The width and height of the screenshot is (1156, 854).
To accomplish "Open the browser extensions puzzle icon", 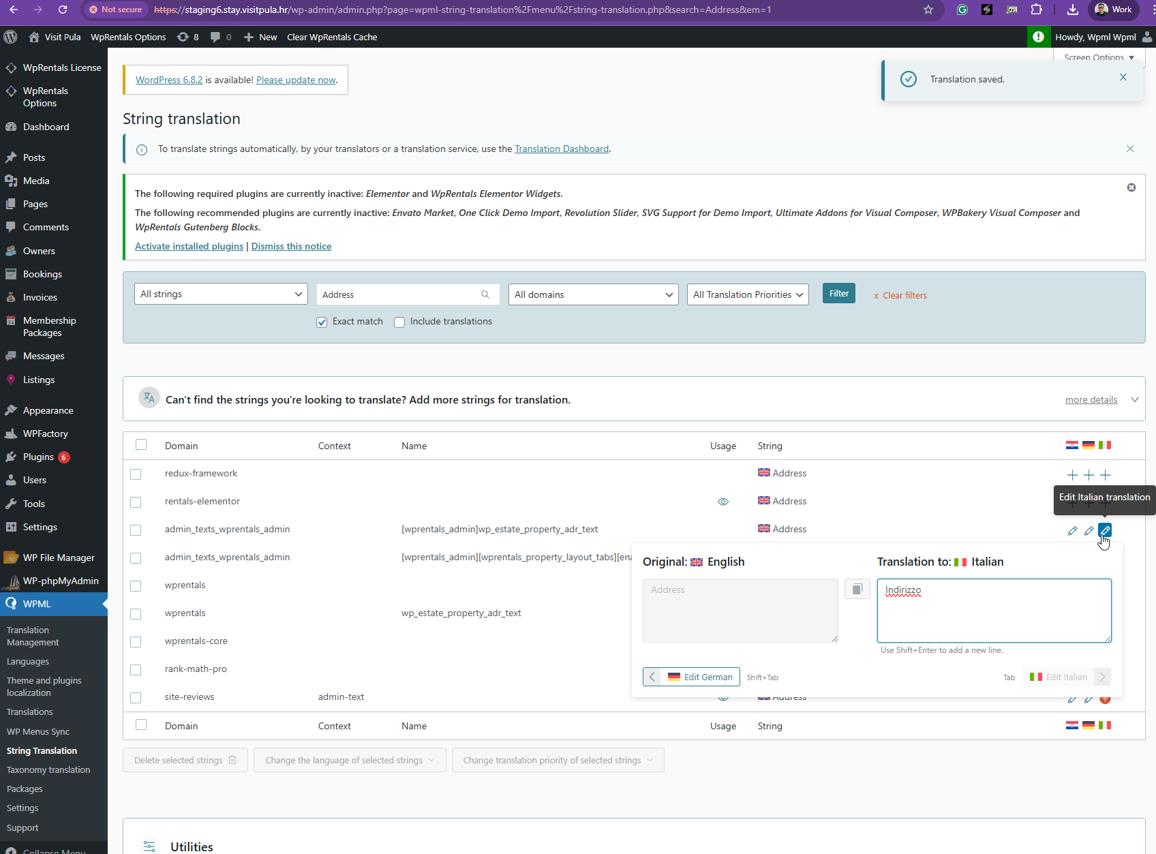I will 1036,10.
